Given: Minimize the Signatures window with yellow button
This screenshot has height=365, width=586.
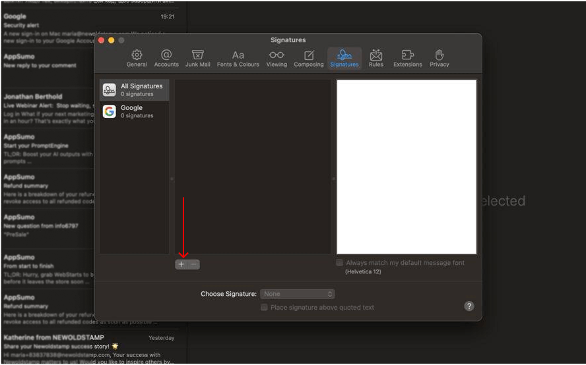Looking at the screenshot, I should tap(112, 40).
